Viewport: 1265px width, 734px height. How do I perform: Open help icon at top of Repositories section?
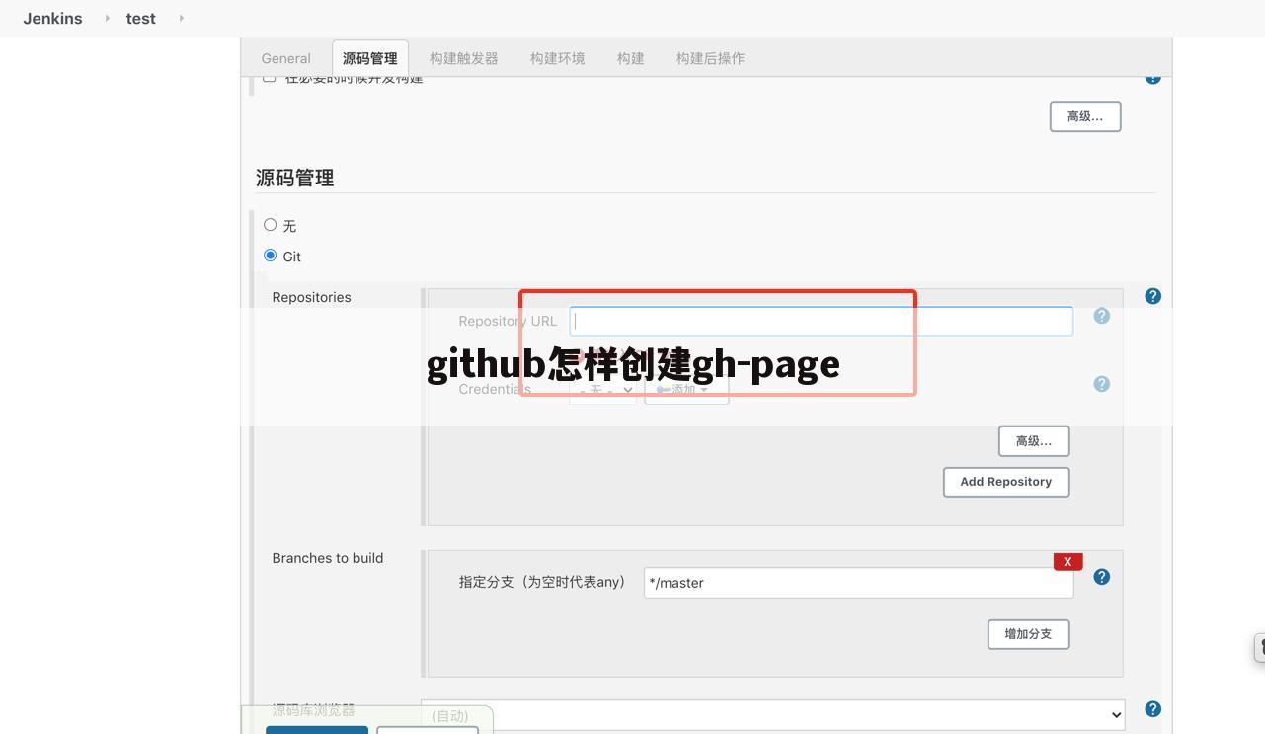1151,295
